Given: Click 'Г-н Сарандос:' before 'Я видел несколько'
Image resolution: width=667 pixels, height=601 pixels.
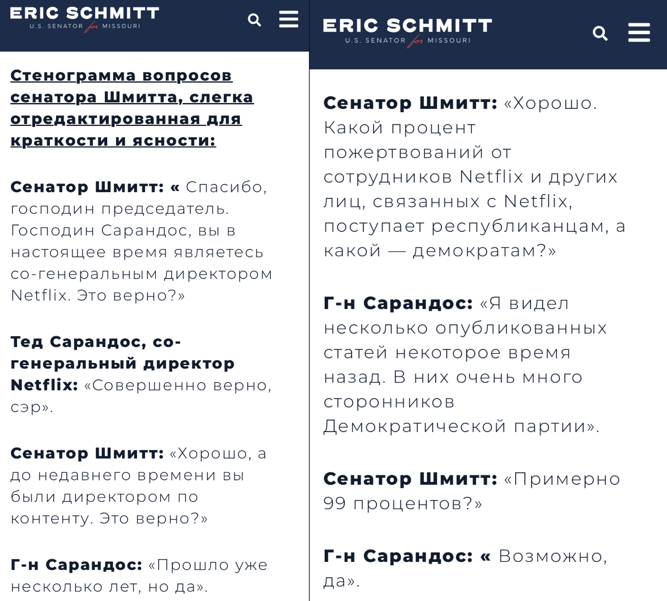Looking at the screenshot, I should point(398,303).
